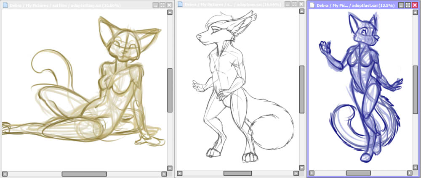Close the middle grey-sketch window

tap(301, 4)
